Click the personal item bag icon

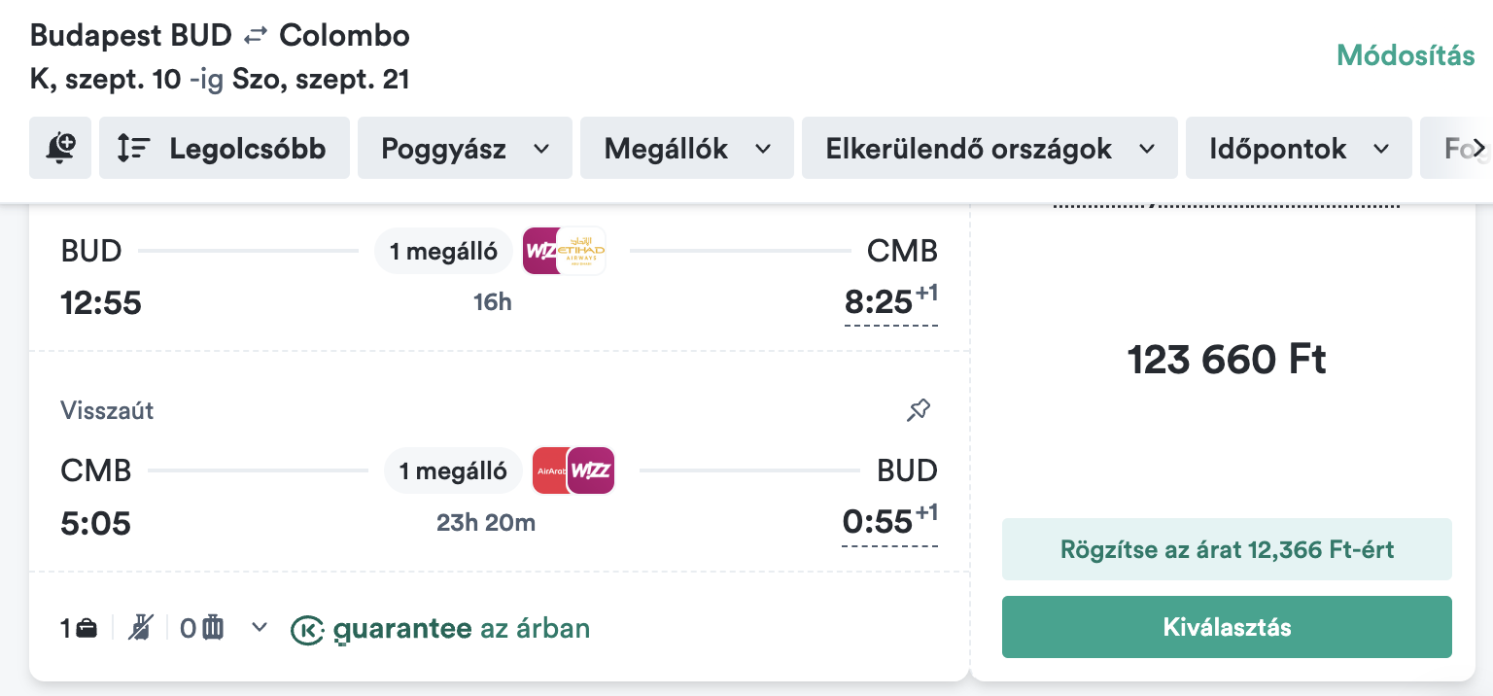coord(87,629)
